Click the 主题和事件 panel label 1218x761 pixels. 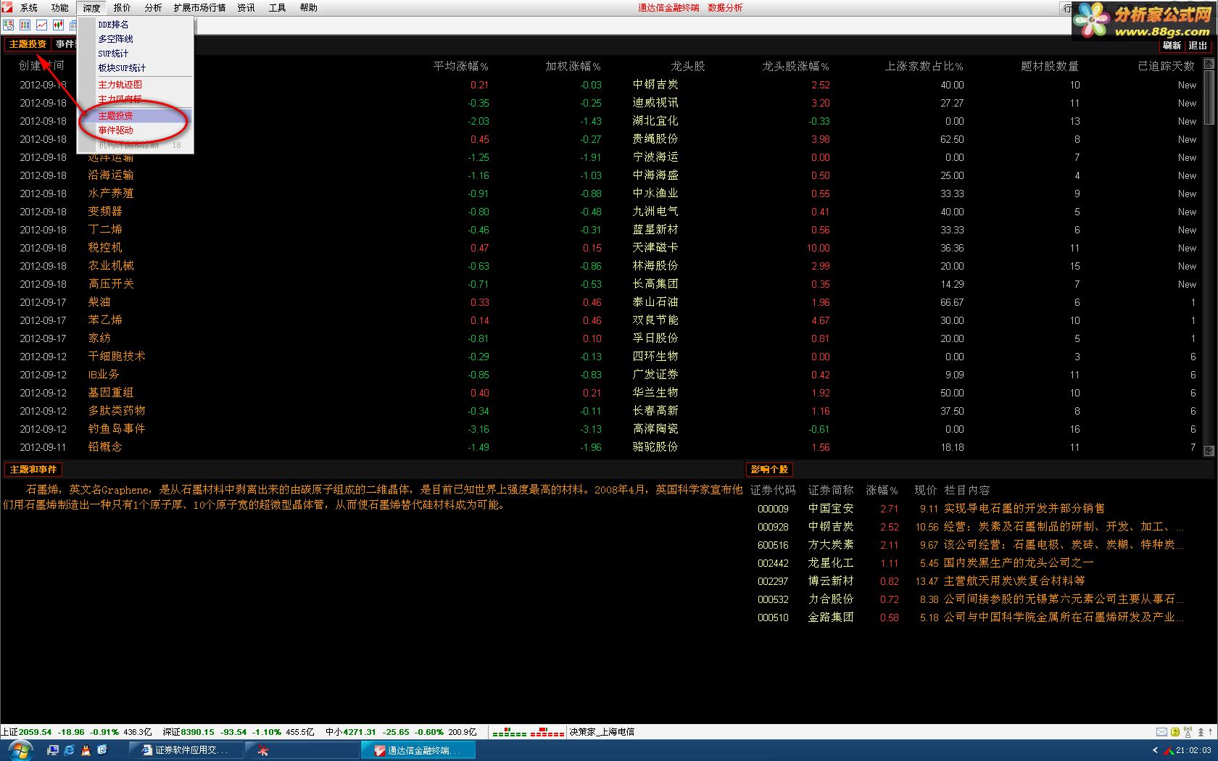[x=33, y=470]
